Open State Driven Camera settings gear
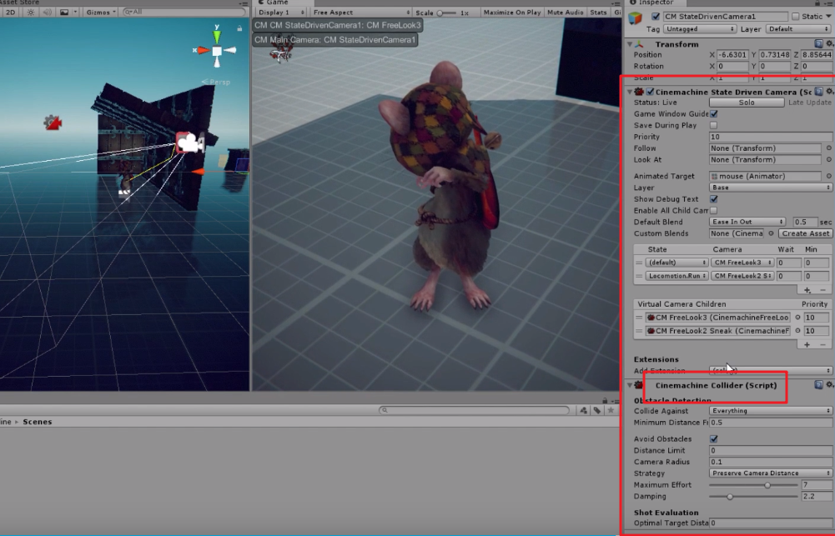 point(829,92)
